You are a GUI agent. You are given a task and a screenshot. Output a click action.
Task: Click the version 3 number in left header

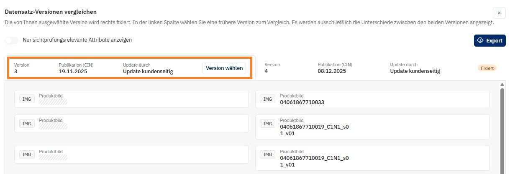point(16,71)
